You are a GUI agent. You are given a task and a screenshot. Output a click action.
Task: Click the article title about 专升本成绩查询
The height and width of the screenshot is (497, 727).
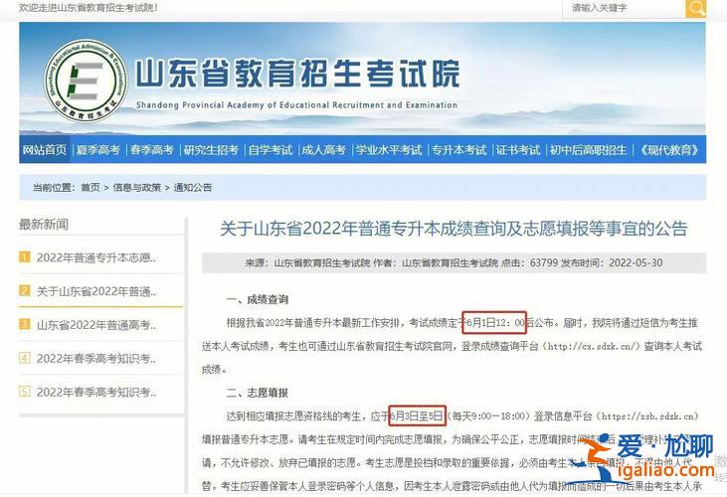point(454,229)
